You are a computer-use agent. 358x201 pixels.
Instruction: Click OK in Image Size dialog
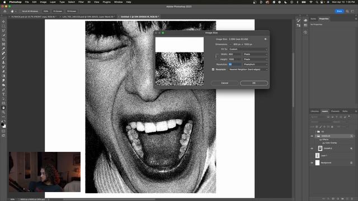(x=253, y=83)
